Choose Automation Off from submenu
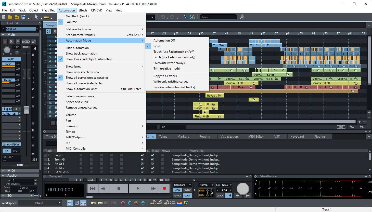 164,41
